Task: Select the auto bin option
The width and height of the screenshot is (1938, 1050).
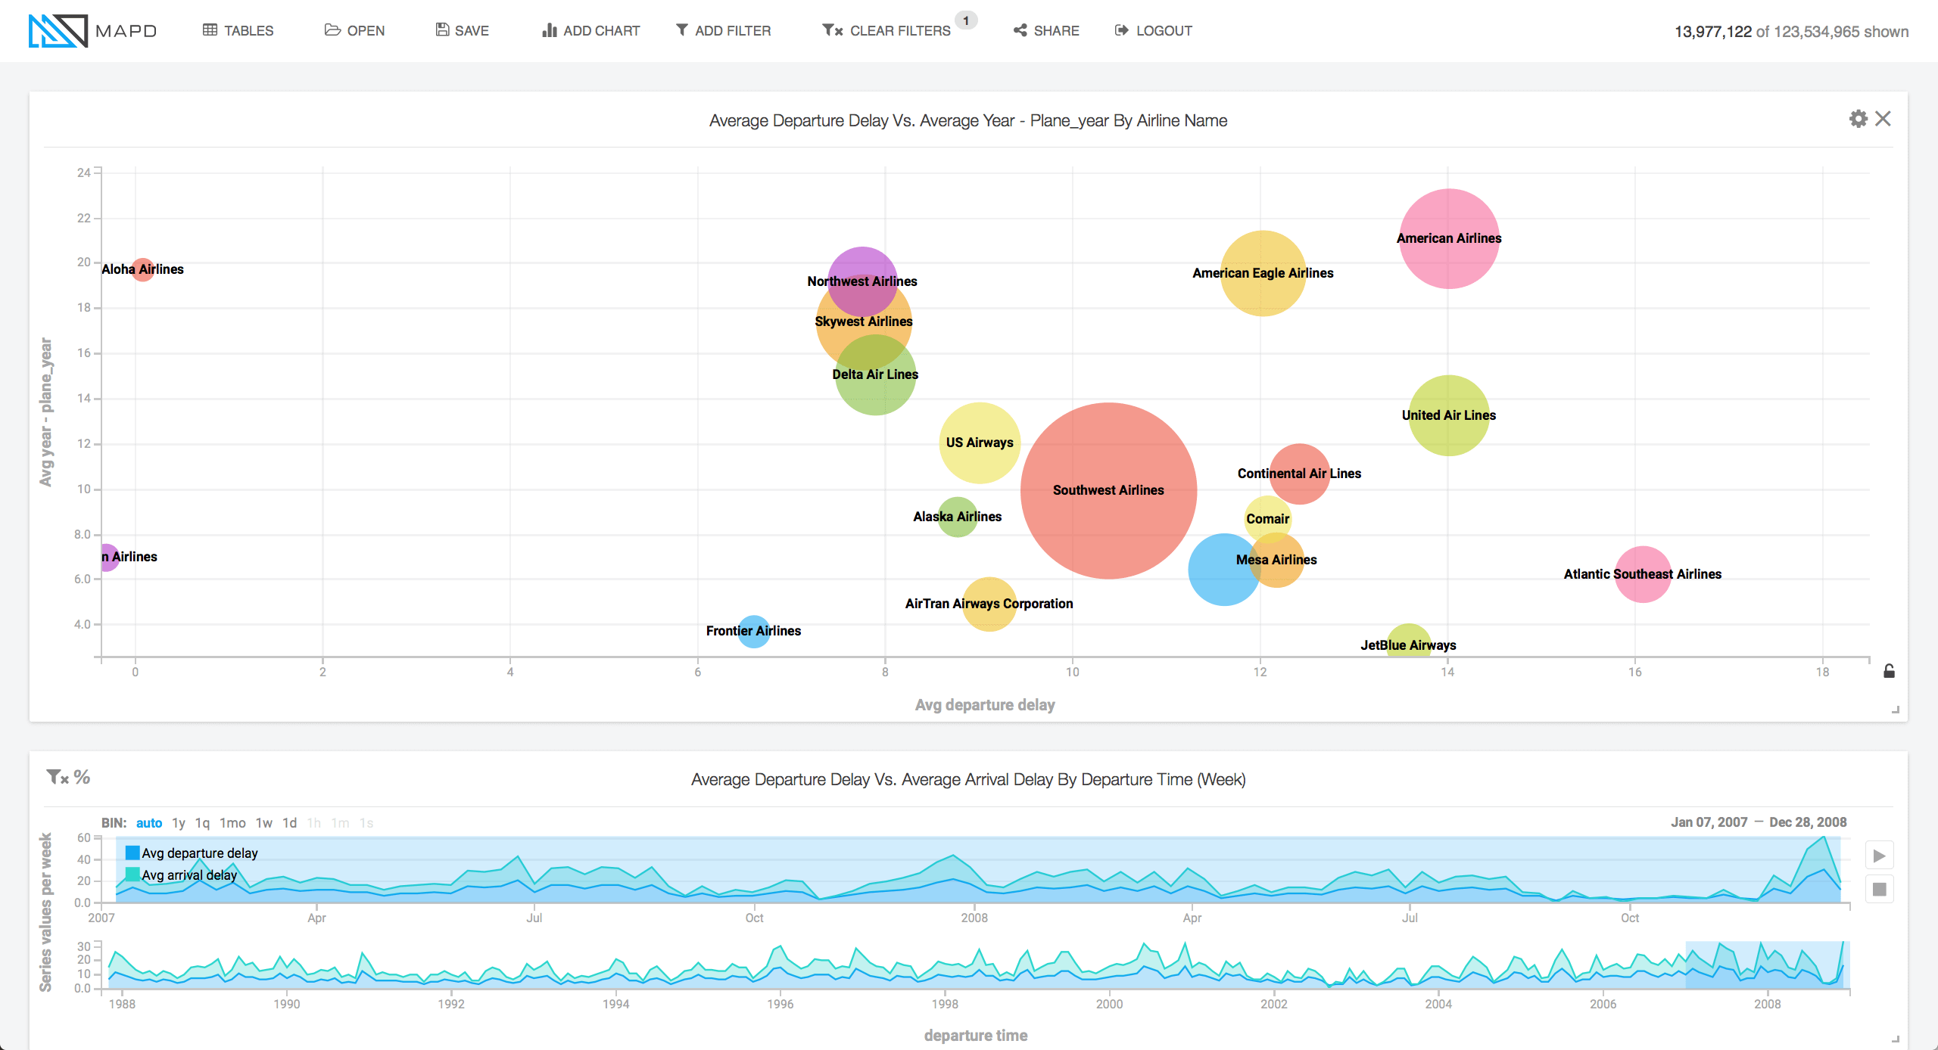Action: click(149, 823)
